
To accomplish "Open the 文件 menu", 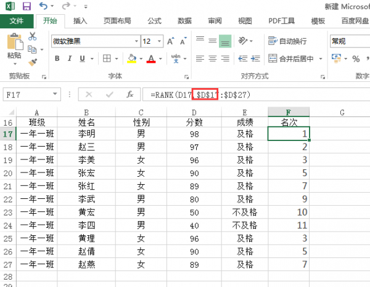I will pos(17,21).
